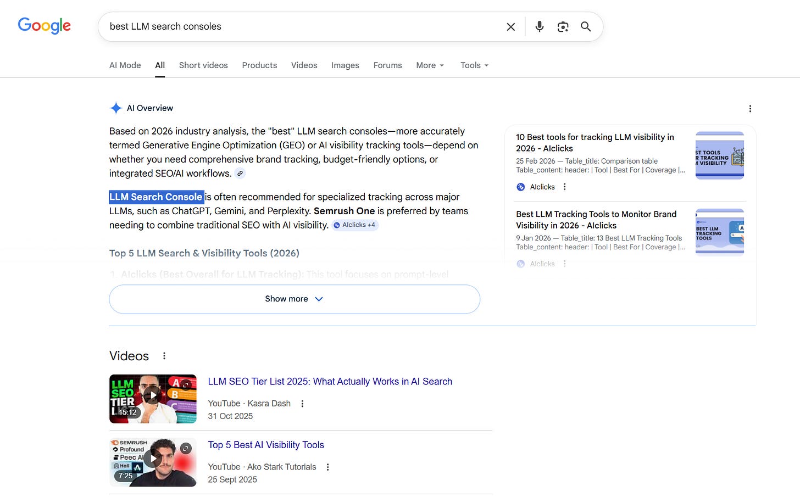Viewport: 800px width, 497px height.
Task: Click the '25 Sept 2025' video date
Action: 232,480
